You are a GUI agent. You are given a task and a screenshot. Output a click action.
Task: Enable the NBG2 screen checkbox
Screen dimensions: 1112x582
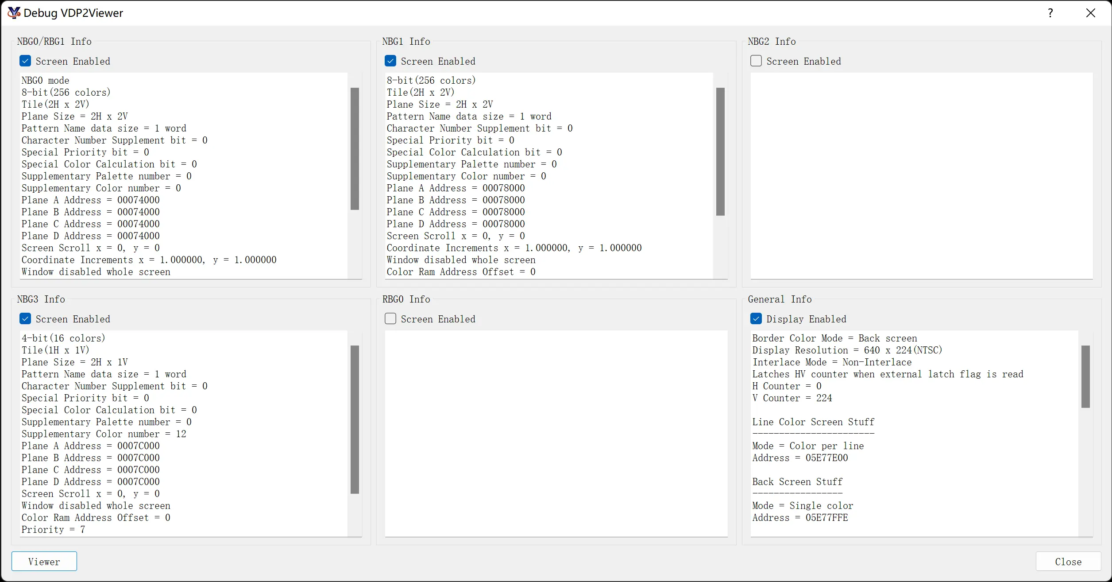point(756,61)
